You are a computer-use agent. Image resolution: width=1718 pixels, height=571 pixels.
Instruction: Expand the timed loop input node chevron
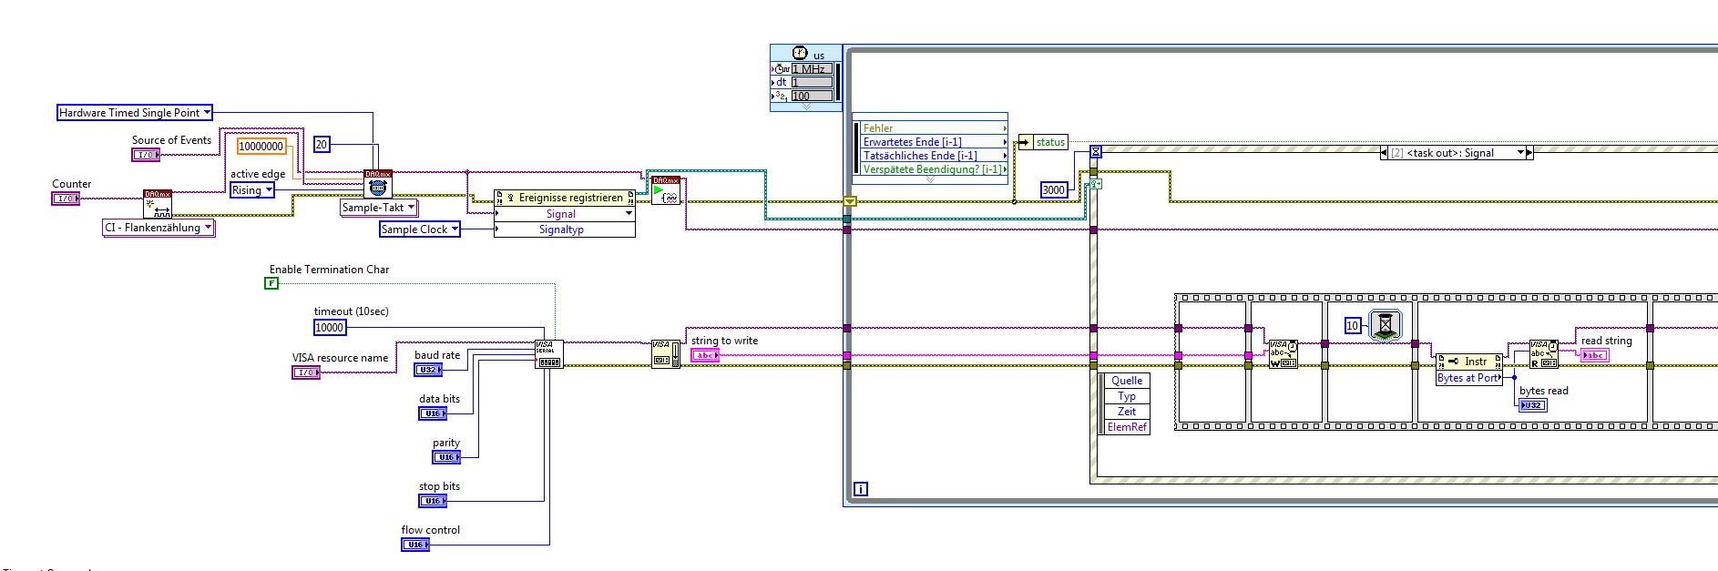click(806, 107)
